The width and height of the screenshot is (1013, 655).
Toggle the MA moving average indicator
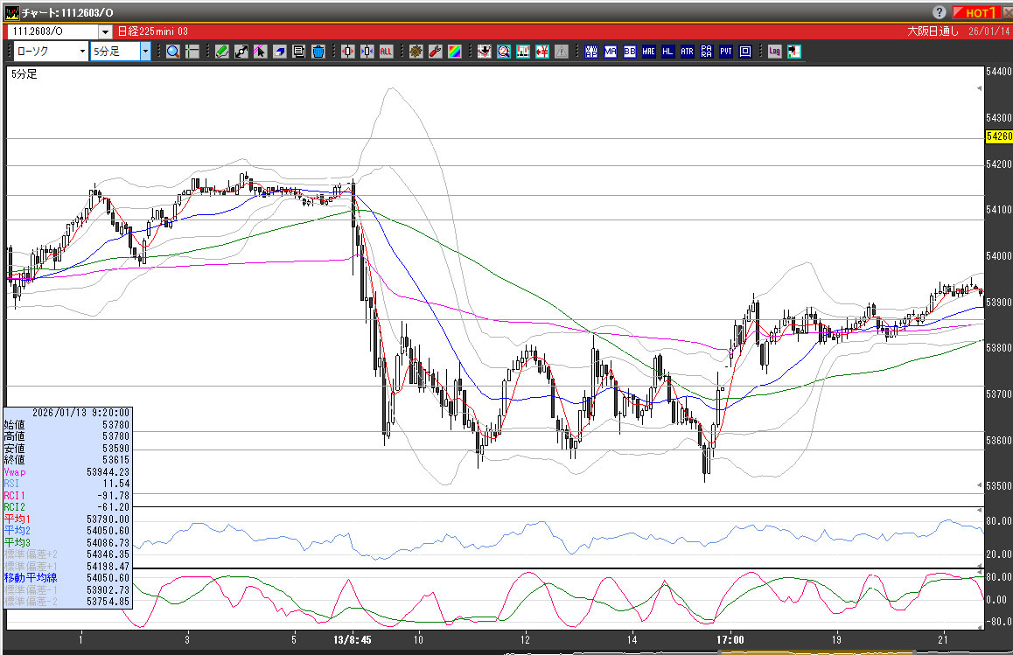click(610, 52)
